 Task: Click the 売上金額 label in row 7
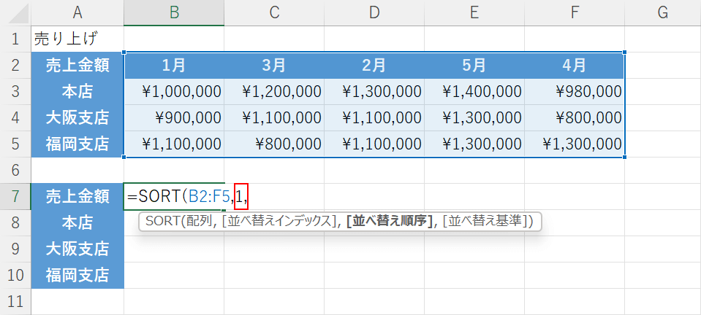(x=77, y=196)
